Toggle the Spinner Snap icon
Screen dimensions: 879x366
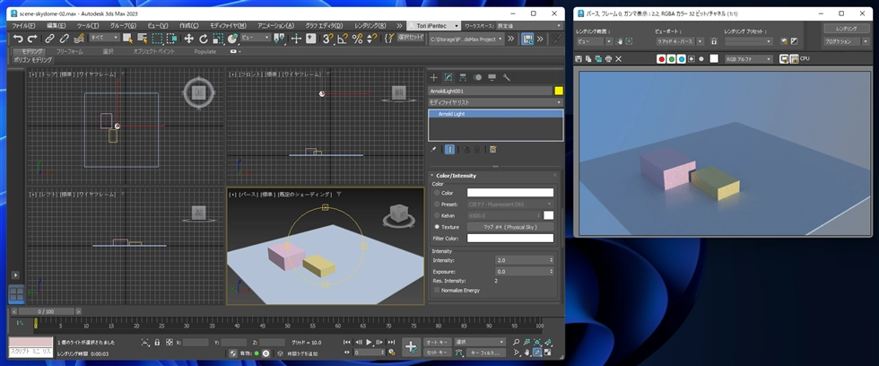click(x=371, y=39)
